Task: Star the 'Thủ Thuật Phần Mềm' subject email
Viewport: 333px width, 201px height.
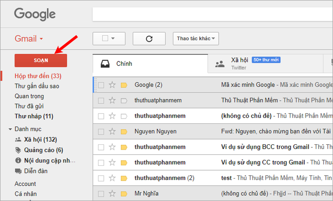Action: pos(112,100)
